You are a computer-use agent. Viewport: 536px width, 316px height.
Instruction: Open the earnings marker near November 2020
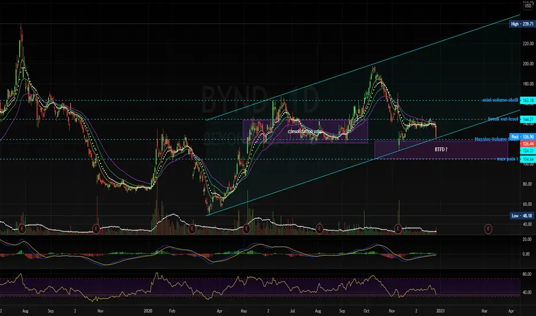(398, 229)
